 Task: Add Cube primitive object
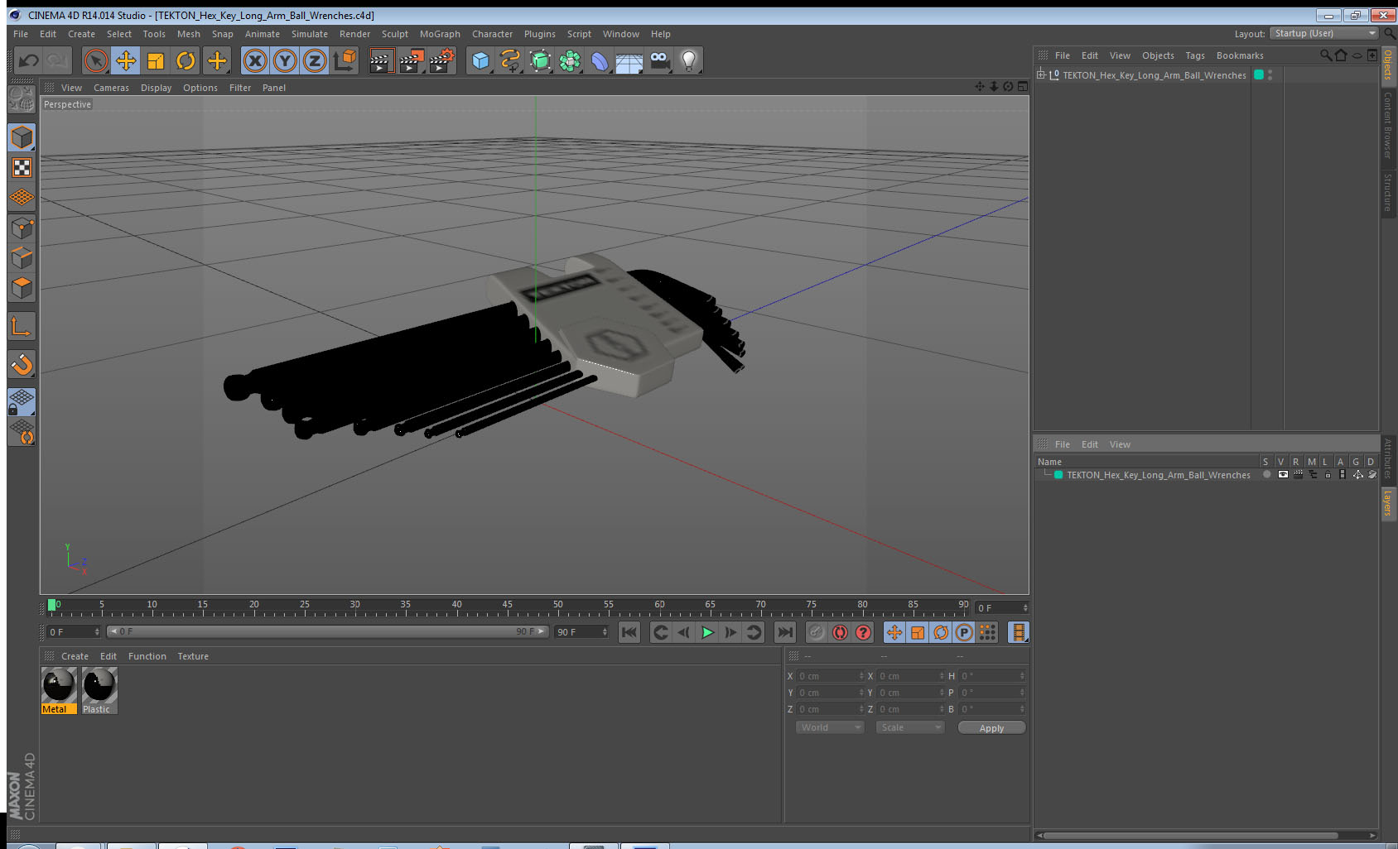click(x=480, y=60)
